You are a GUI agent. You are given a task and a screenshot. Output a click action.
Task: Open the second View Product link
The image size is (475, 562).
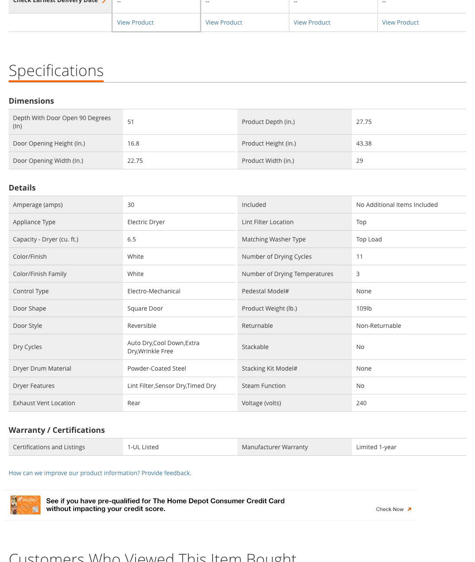click(224, 22)
